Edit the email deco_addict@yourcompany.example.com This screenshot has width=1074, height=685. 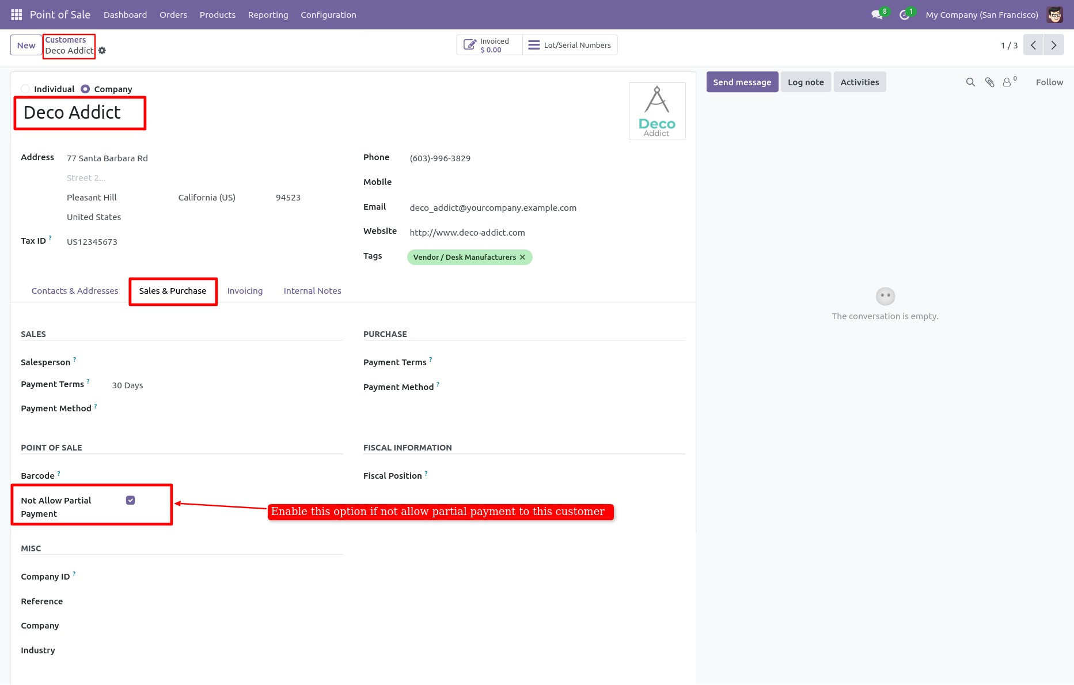tap(547, 208)
